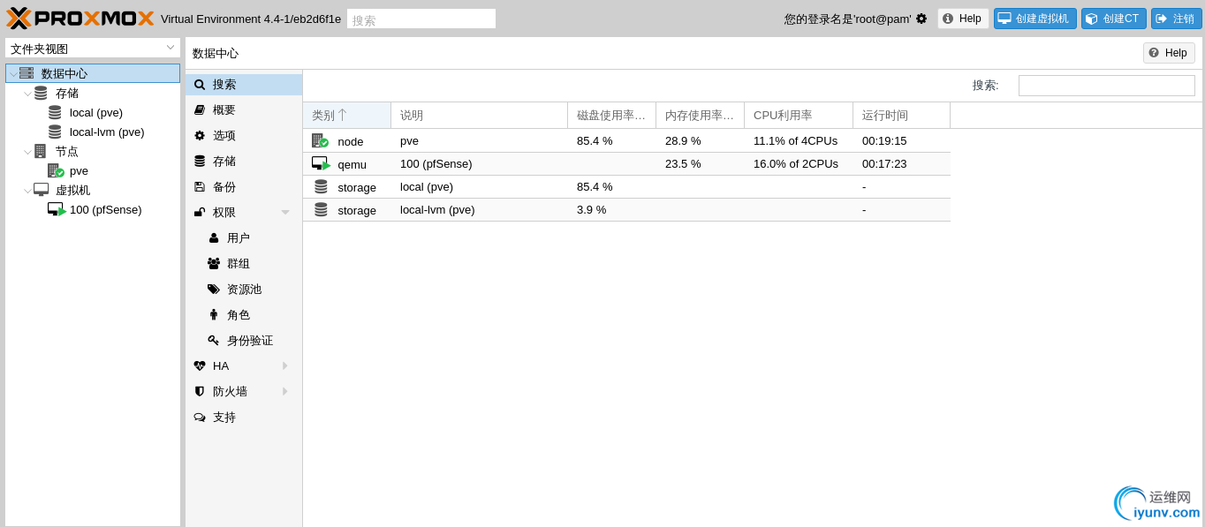Click the local (pve) storage disk icon
Screen dimensions: 1205x527
click(x=55, y=112)
